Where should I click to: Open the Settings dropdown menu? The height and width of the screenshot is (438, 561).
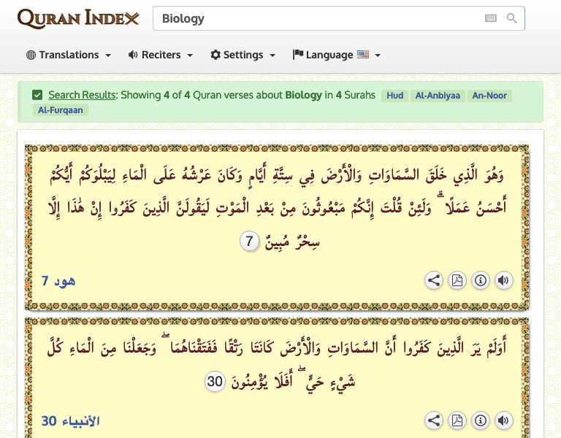(x=243, y=55)
